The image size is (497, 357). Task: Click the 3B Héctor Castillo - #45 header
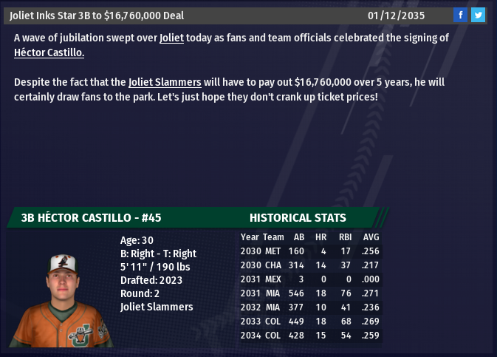point(92,217)
